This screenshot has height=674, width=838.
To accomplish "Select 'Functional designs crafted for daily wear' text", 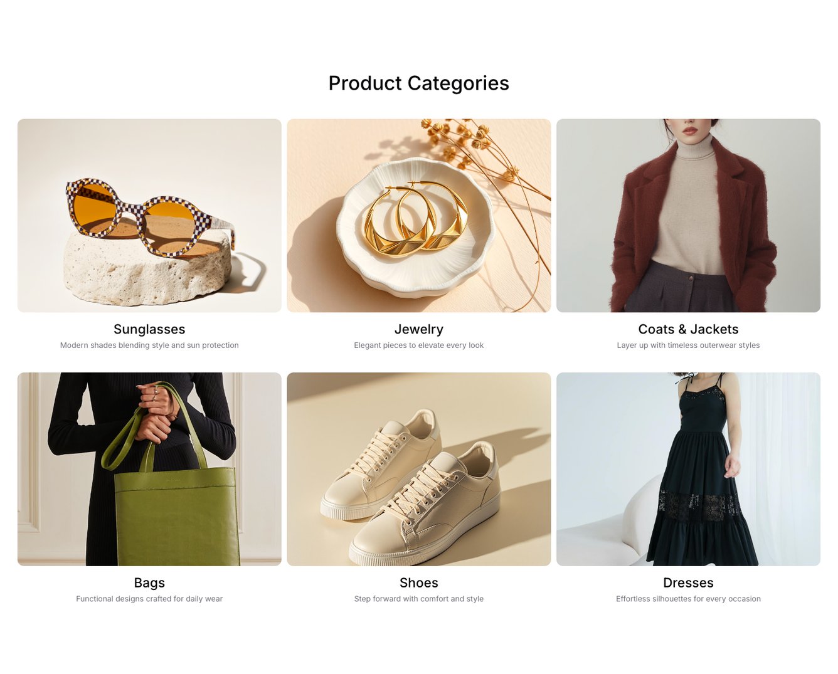I will pyautogui.click(x=149, y=599).
